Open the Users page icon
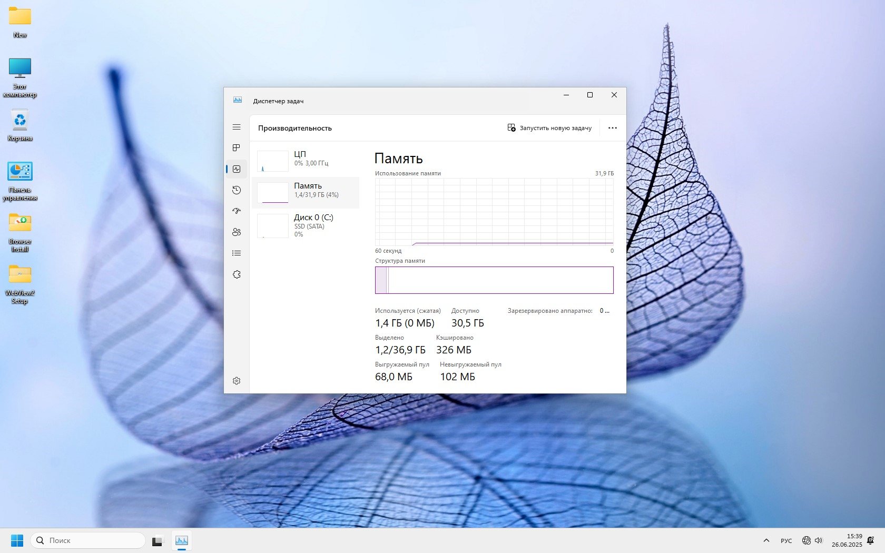885x553 pixels. [237, 232]
